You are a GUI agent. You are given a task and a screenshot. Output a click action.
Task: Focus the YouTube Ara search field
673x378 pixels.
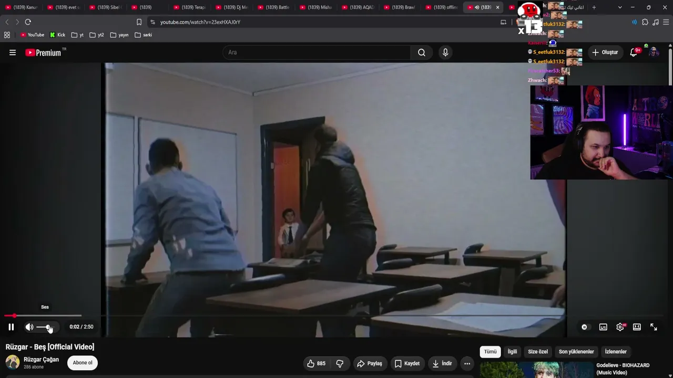(317, 52)
